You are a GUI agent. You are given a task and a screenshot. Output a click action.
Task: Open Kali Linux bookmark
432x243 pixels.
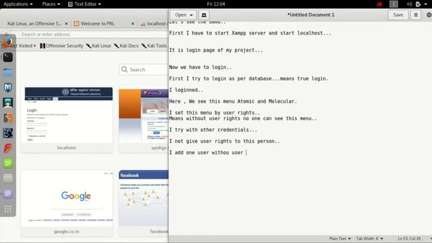99,46
